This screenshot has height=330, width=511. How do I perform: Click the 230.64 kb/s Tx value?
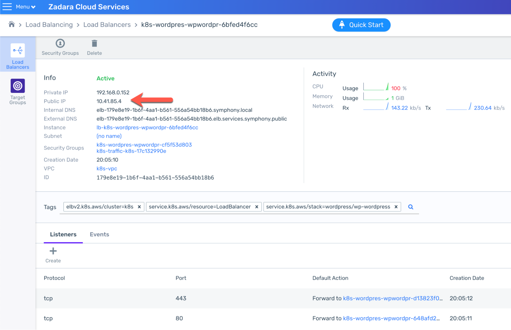pyautogui.click(x=489, y=108)
